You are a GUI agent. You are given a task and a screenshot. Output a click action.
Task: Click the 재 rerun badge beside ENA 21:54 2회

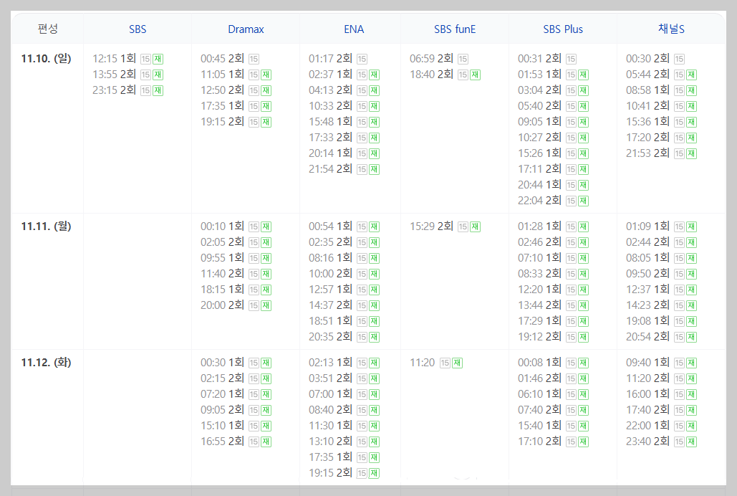point(374,169)
